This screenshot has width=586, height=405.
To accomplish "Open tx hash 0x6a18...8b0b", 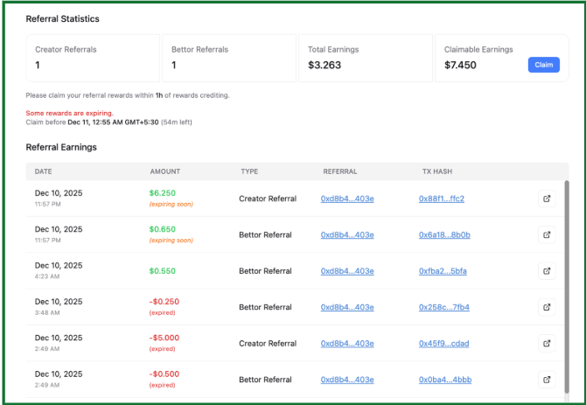I will 444,234.
